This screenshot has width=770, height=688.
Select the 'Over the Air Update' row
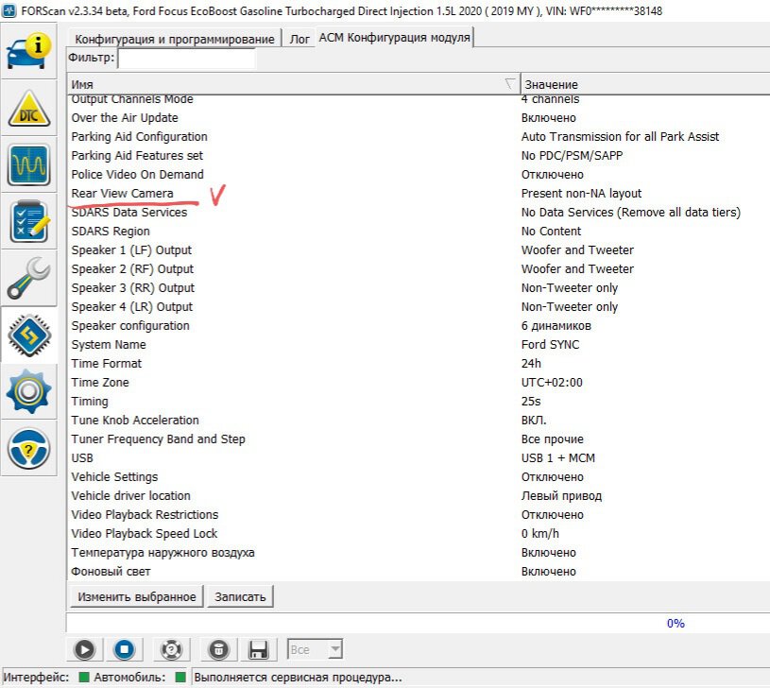pyautogui.click(x=419, y=118)
